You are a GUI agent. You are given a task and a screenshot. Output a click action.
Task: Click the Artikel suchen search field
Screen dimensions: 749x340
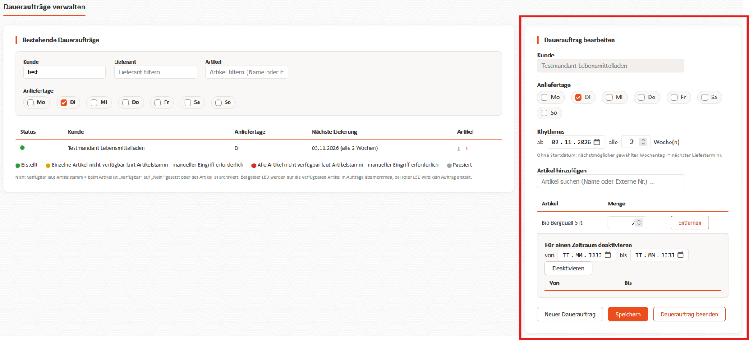pos(610,181)
